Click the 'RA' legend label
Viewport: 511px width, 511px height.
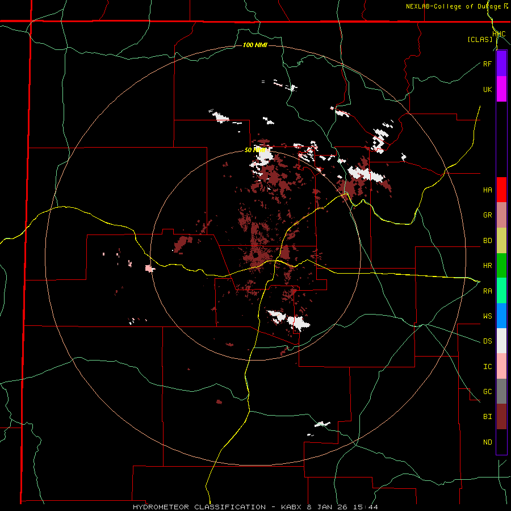point(487,291)
